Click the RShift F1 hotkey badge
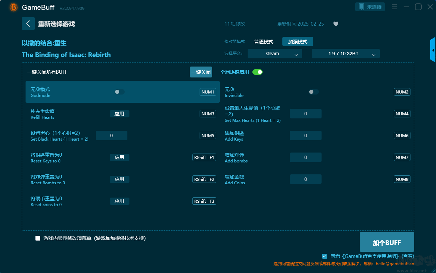 [204, 157]
